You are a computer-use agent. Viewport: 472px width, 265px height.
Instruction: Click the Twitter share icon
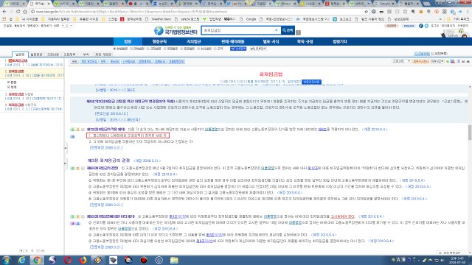426,26
